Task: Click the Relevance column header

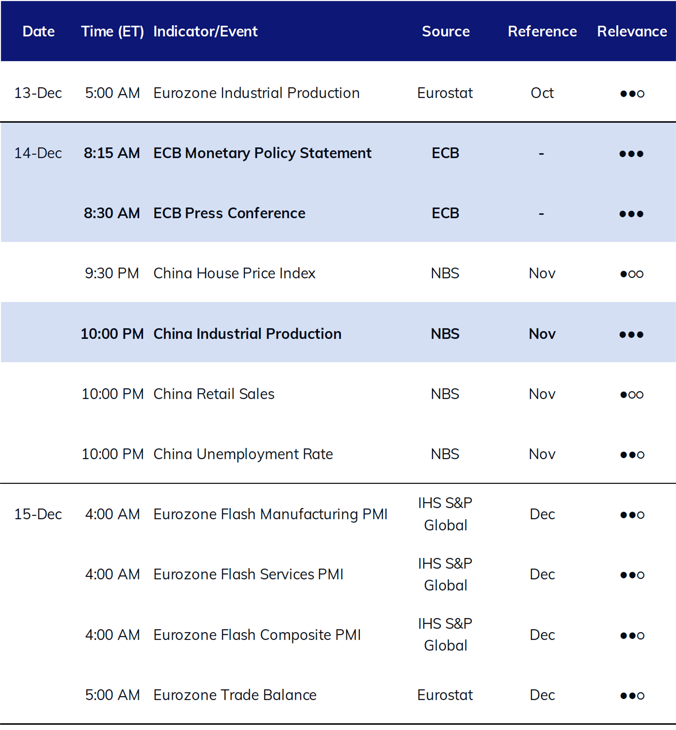Action: (632, 32)
